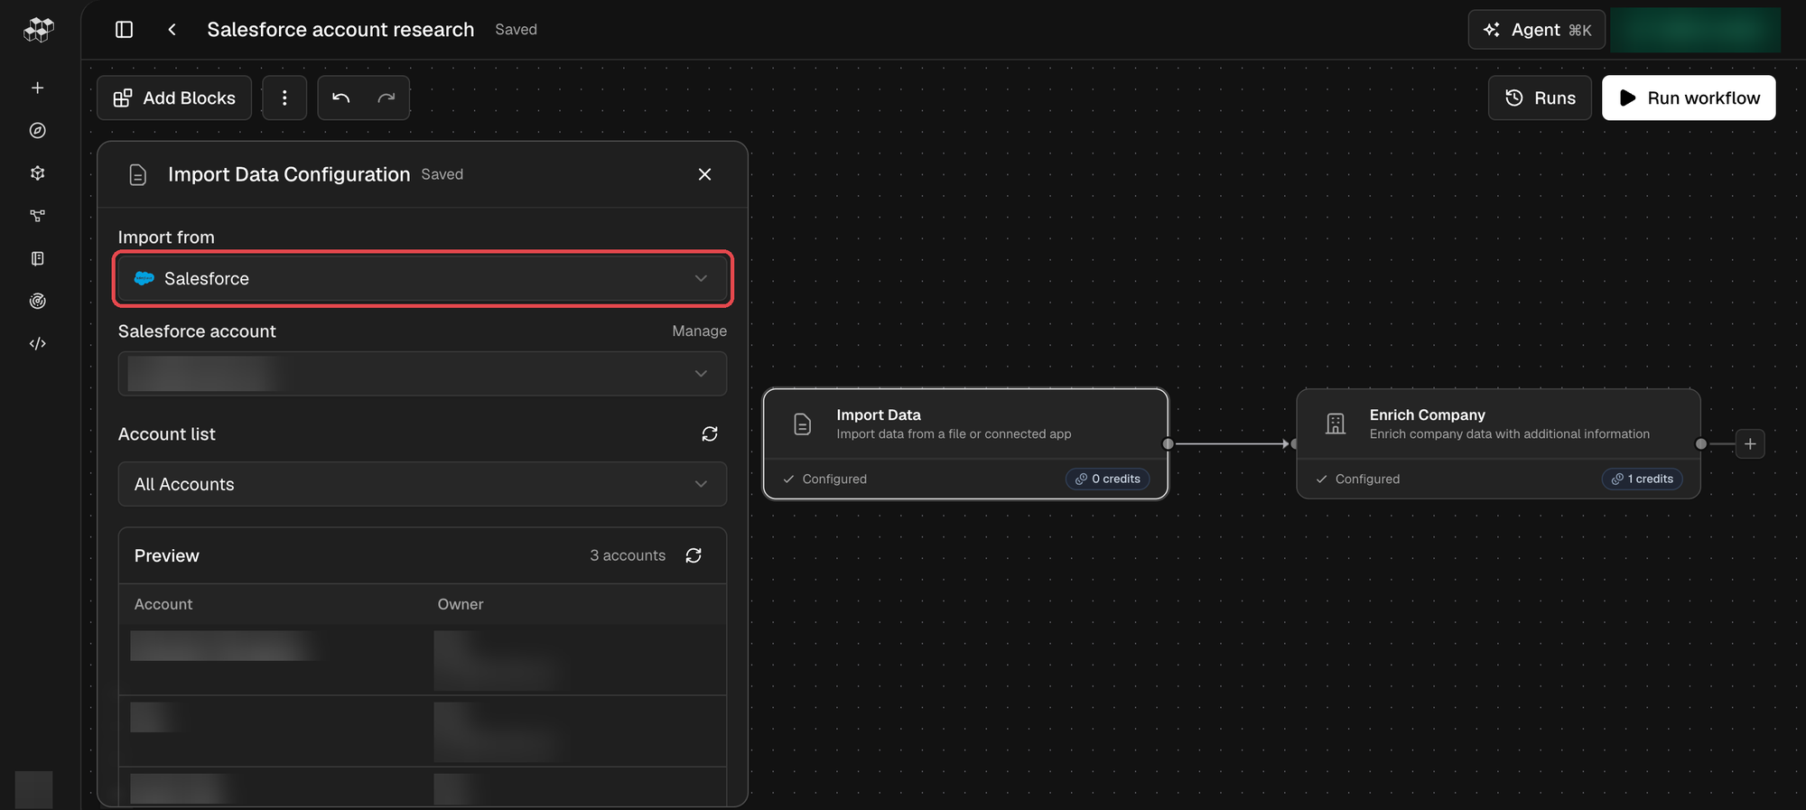This screenshot has height=810, width=1806.
Task: Open the compass explore icon in the sidebar
Action: click(37, 130)
